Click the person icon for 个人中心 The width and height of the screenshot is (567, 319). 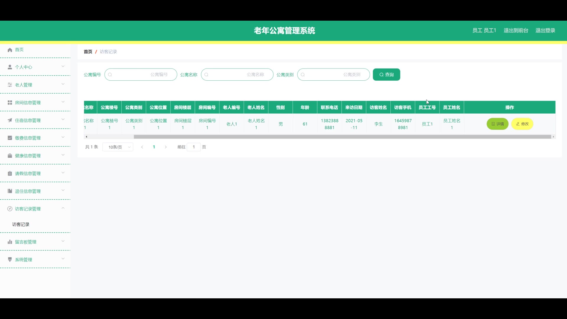[10, 67]
